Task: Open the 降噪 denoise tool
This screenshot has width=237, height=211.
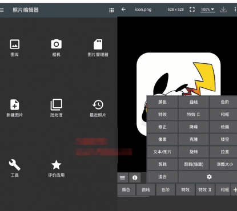Action: (194, 127)
